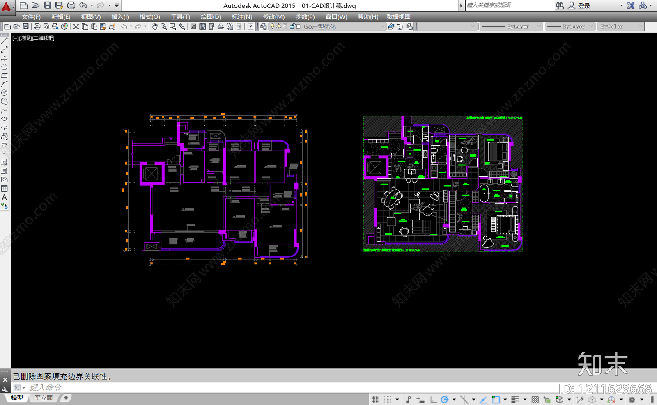657x405 pixels.
Task: Toggle Ortho mode in the status bar
Action: point(434,399)
